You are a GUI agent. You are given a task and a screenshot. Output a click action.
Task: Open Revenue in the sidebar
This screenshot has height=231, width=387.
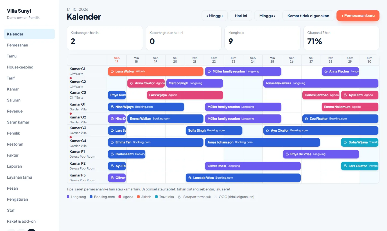29,111
